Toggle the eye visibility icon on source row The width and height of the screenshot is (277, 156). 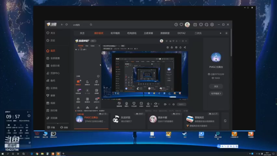(x=76, y=50)
